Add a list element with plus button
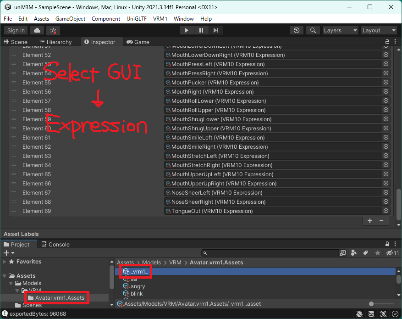This screenshot has width=402, height=319. tap(370, 221)
